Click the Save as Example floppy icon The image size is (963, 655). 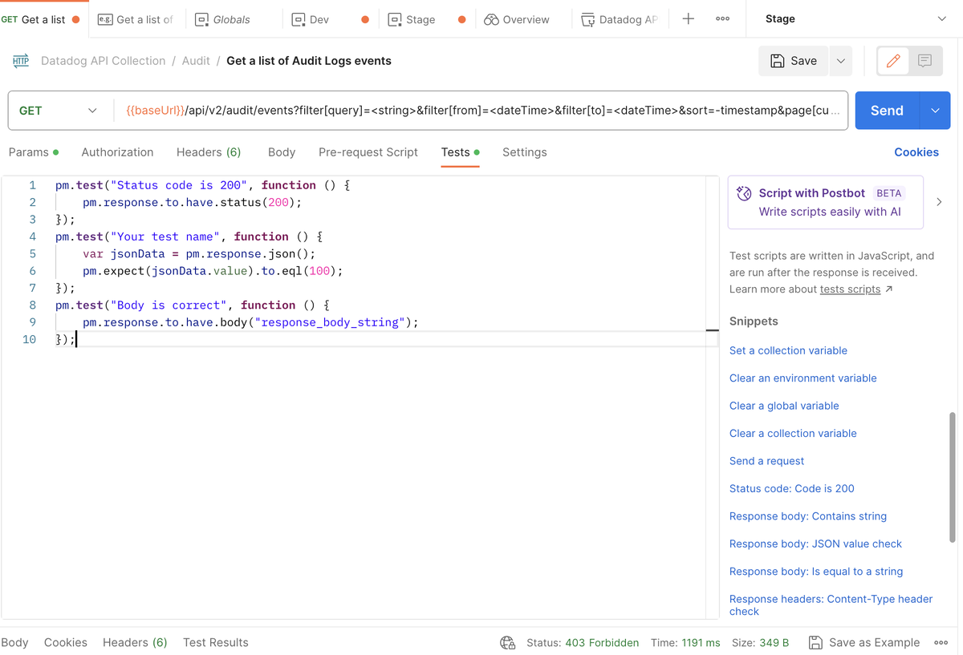(815, 642)
